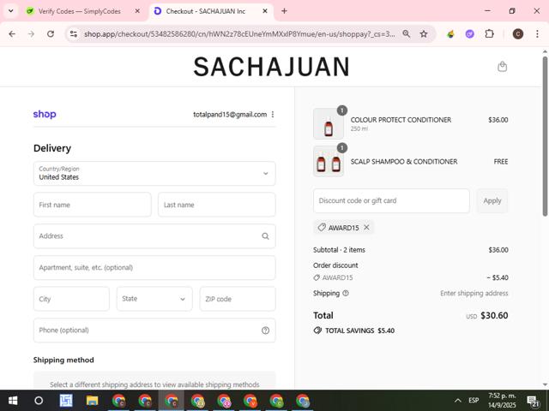Select the Checkout - SACHAJUAN Inc tab
This screenshot has height=411, width=549.
206,11
